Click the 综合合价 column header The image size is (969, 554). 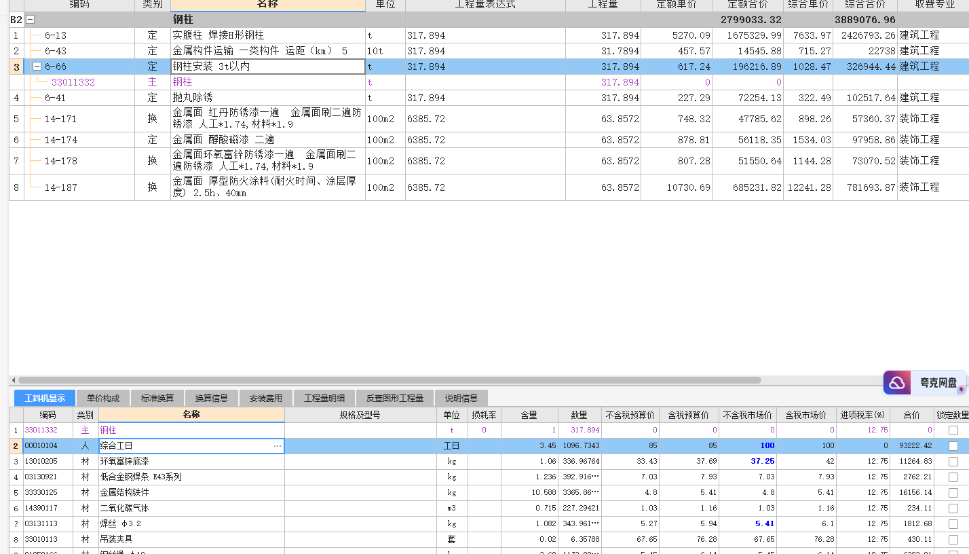(865, 5)
